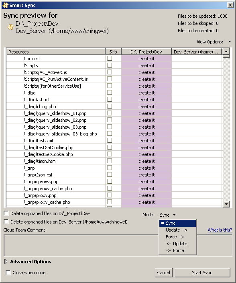Choose <- Update in the Mode menu
This screenshot has height=283, width=236.
coord(177,244)
